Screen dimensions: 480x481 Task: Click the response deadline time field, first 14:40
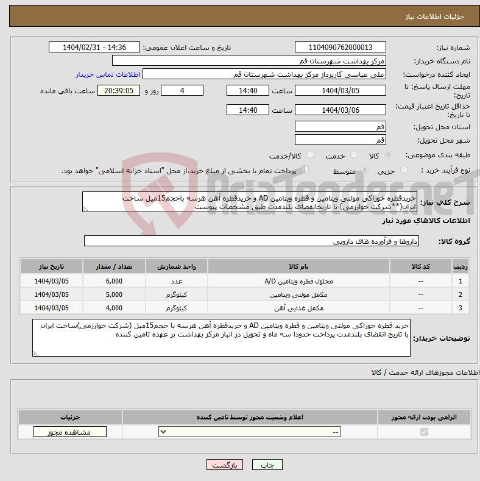[x=248, y=90]
